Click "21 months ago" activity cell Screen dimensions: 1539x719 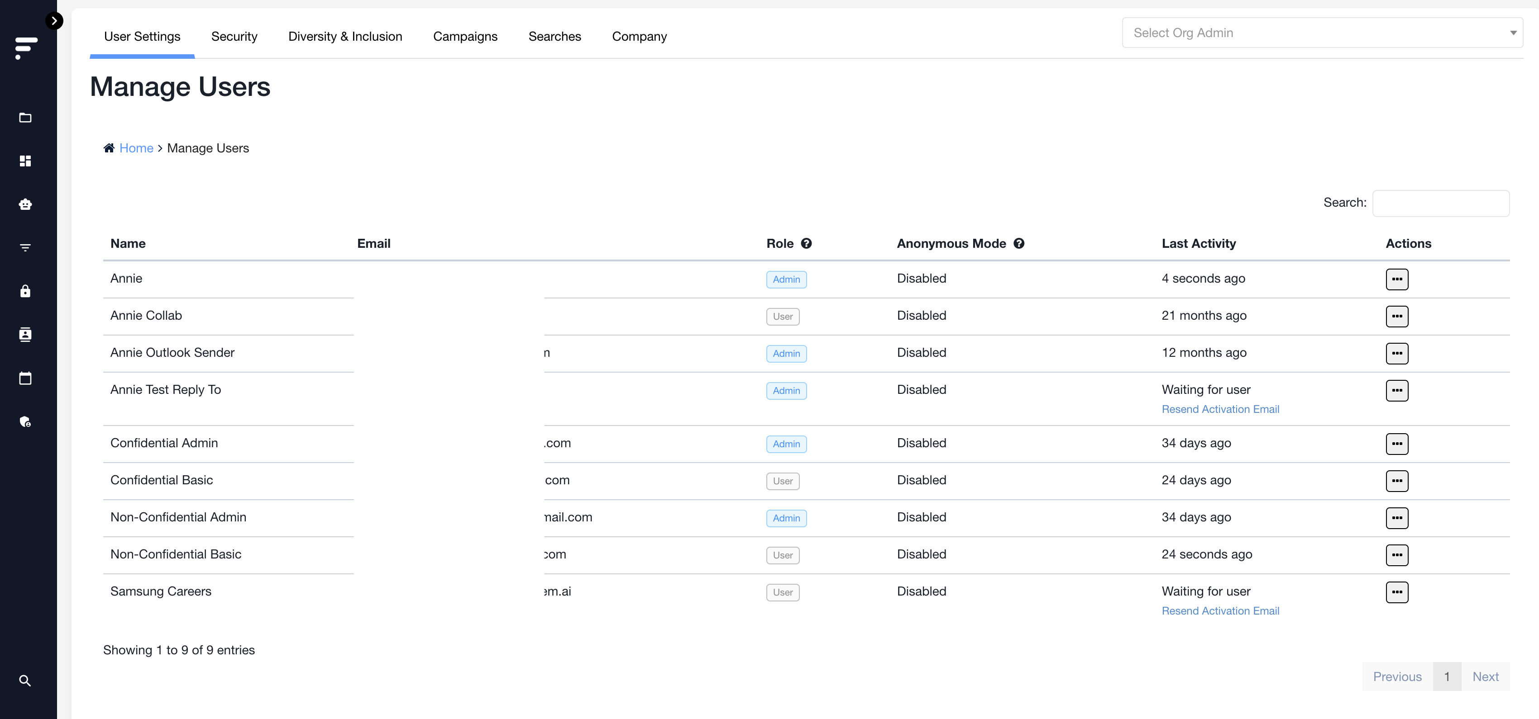click(x=1204, y=316)
